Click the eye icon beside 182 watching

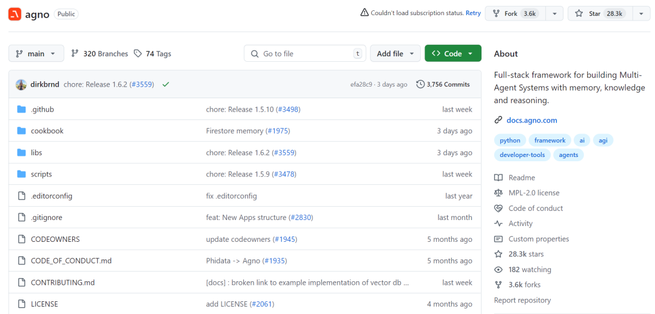tap(498, 270)
